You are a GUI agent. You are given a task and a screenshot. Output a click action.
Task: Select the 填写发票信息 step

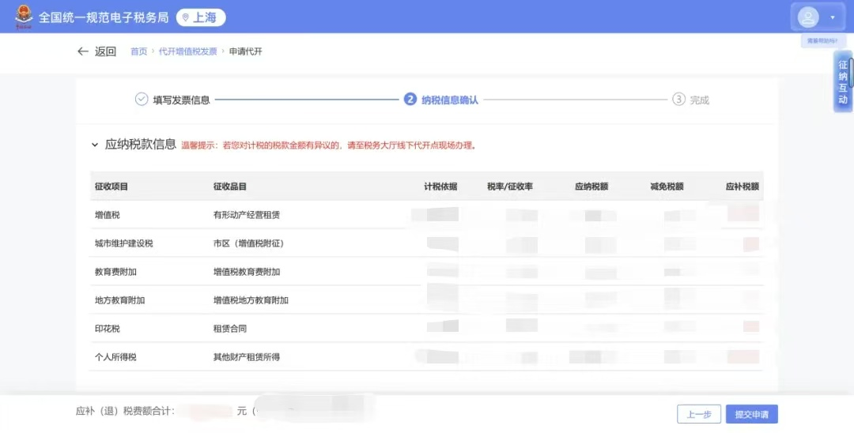click(181, 100)
